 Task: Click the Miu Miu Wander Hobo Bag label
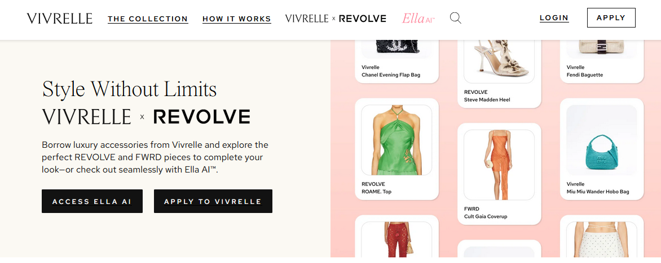tap(598, 192)
